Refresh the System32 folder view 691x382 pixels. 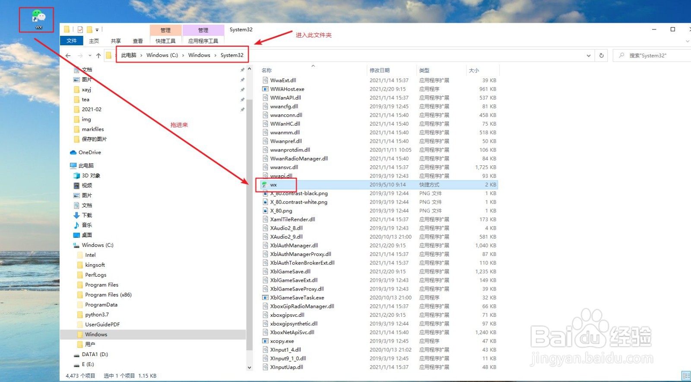point(601,55)
